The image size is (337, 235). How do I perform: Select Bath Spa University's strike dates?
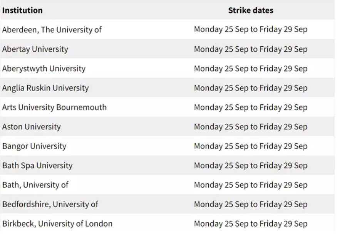(x=251, y=165)
